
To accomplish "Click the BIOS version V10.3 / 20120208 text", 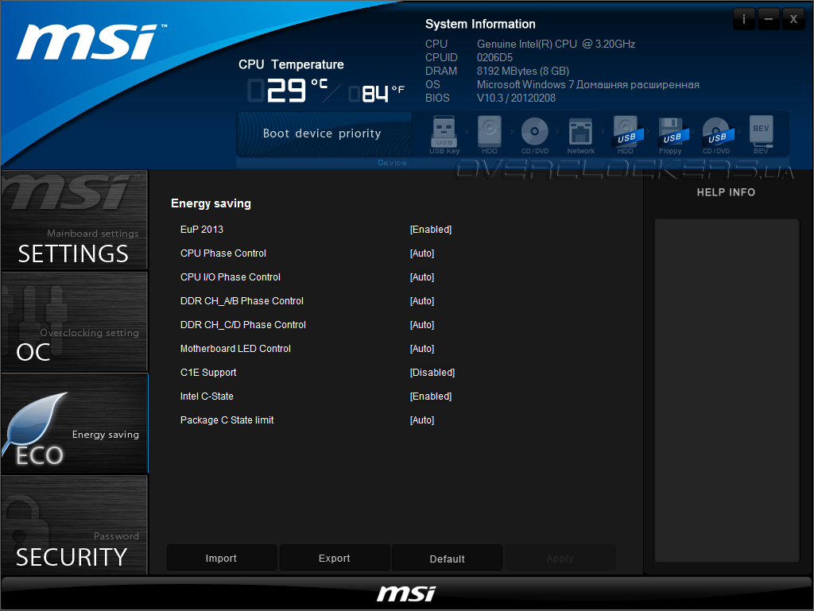I will coord(517,98).
